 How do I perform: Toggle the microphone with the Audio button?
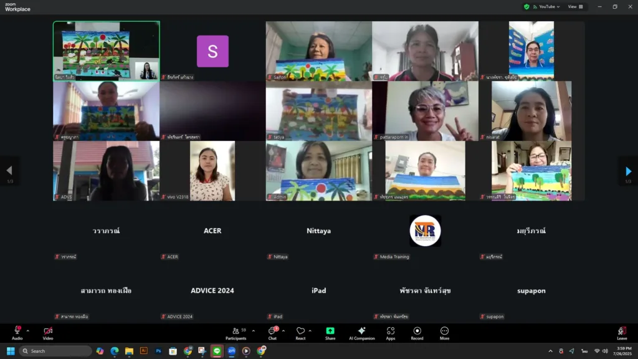17,333
